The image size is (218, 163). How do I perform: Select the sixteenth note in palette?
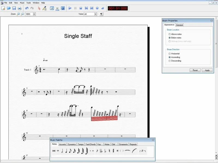pyautogui.click(x=74, y=151)
